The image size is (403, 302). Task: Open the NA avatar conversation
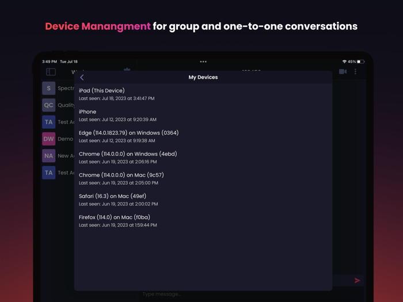[x=49, y=156]
